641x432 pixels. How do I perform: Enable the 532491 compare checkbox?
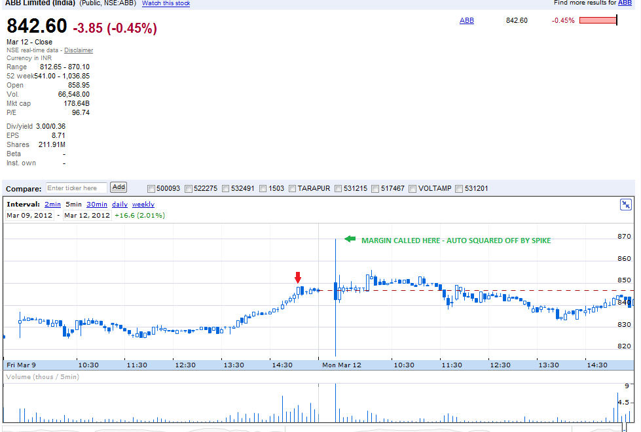(x=226, y=189)
